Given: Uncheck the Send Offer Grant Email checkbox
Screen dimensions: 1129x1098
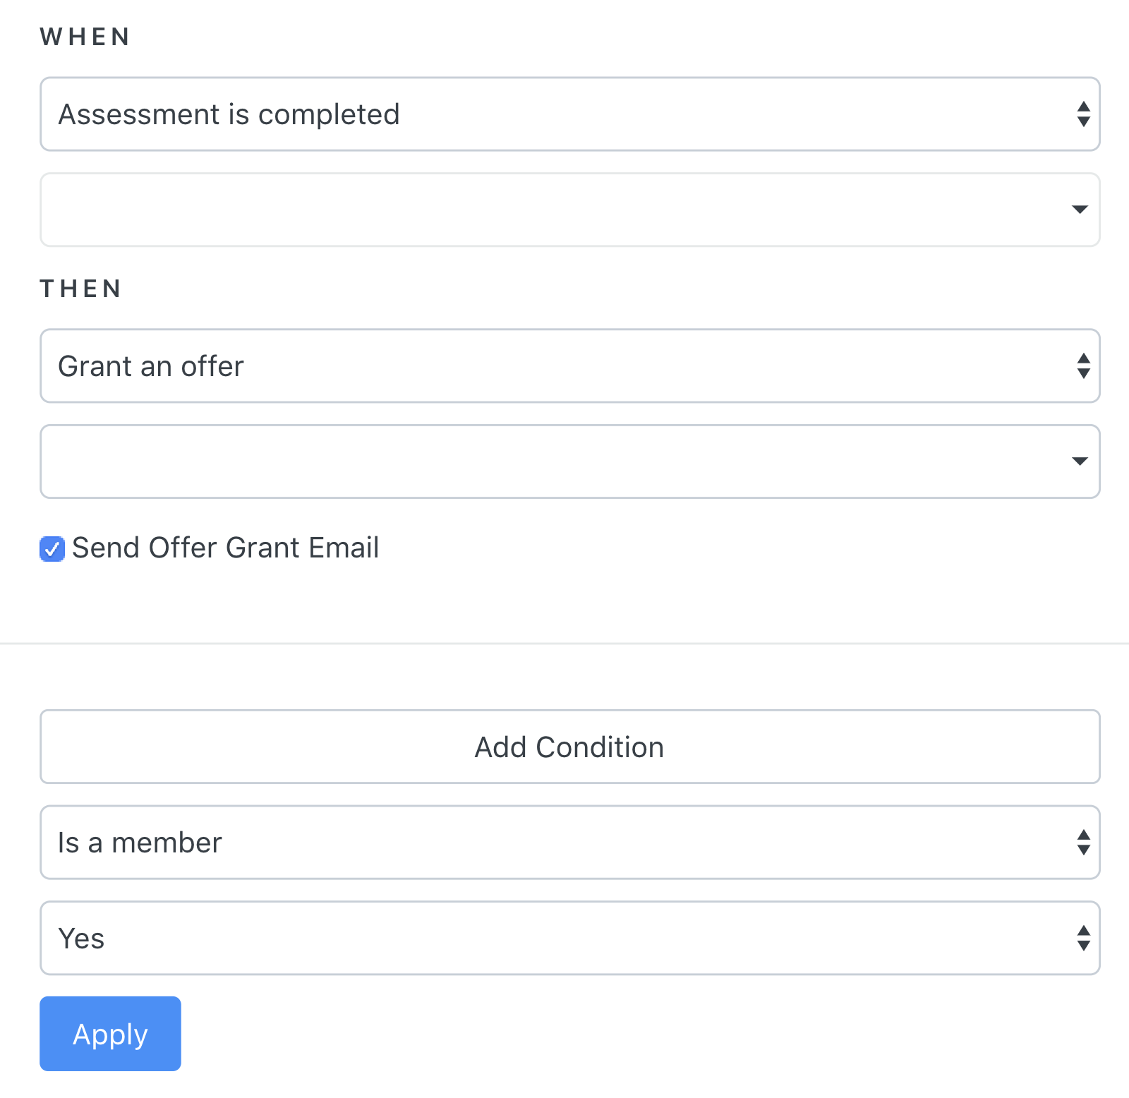Looking at the screenshot, I should click(52, 548).
